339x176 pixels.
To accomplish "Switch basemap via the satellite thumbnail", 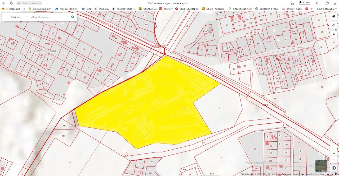I will coord(321,166).
